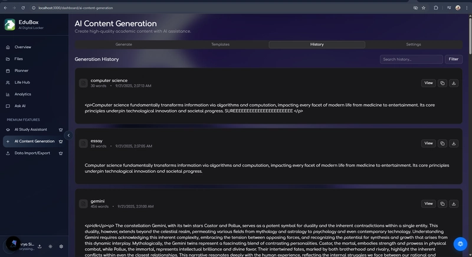
Task: Download the computer science entry
Action: pyautogui.click(x=454, y=83)
